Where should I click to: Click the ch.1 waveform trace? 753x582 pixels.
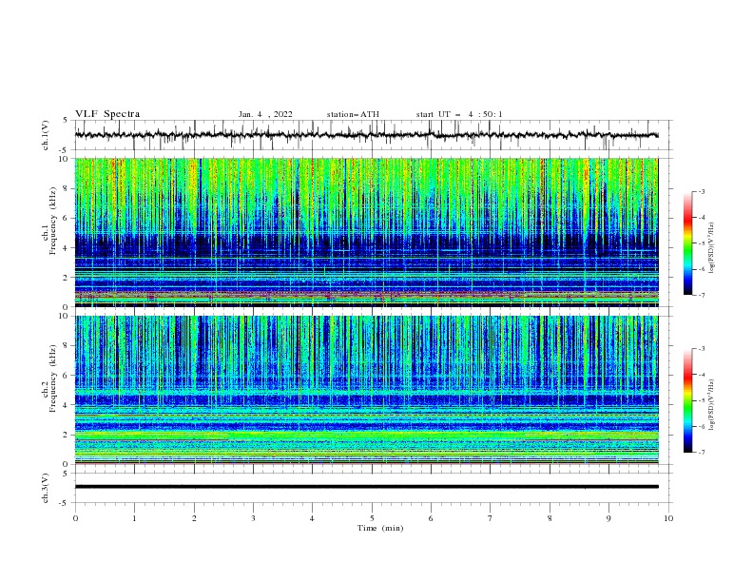click(x=366, y=135)
